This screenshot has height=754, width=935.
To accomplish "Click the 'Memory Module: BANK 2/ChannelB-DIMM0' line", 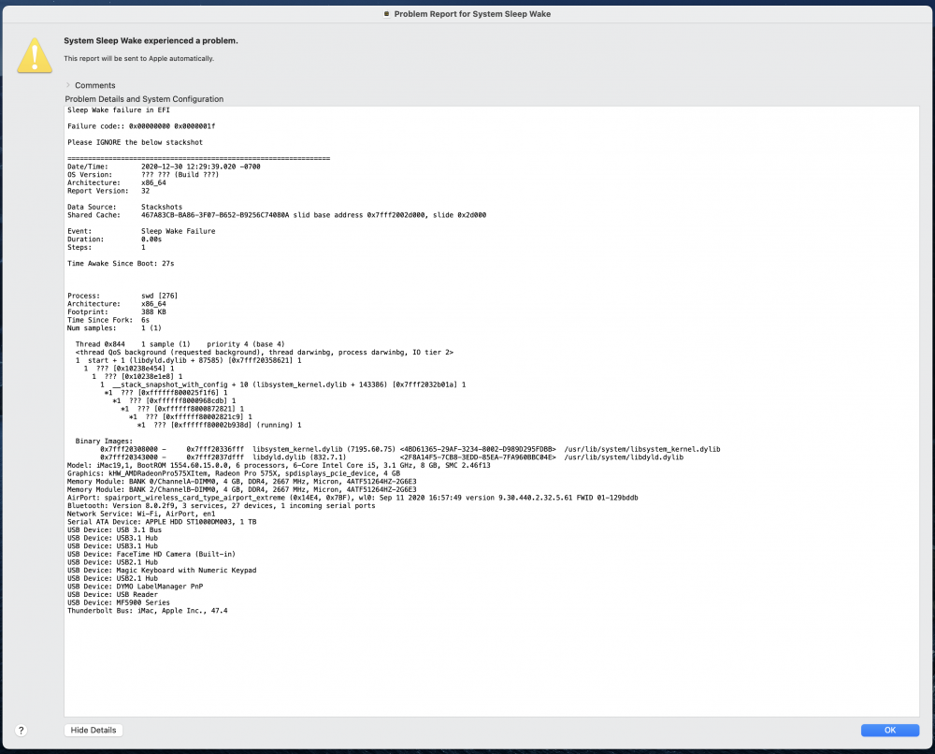I will (x=242, y=490).
